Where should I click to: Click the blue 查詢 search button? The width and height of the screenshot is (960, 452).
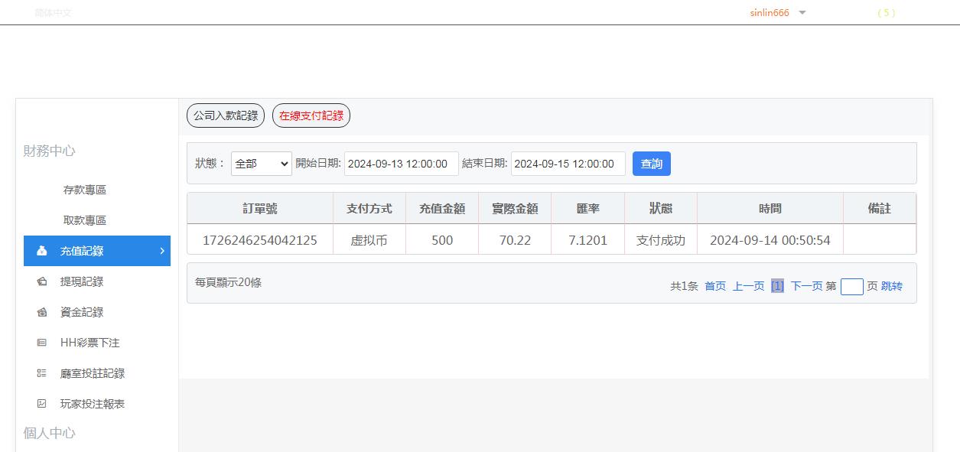point(651,163)
